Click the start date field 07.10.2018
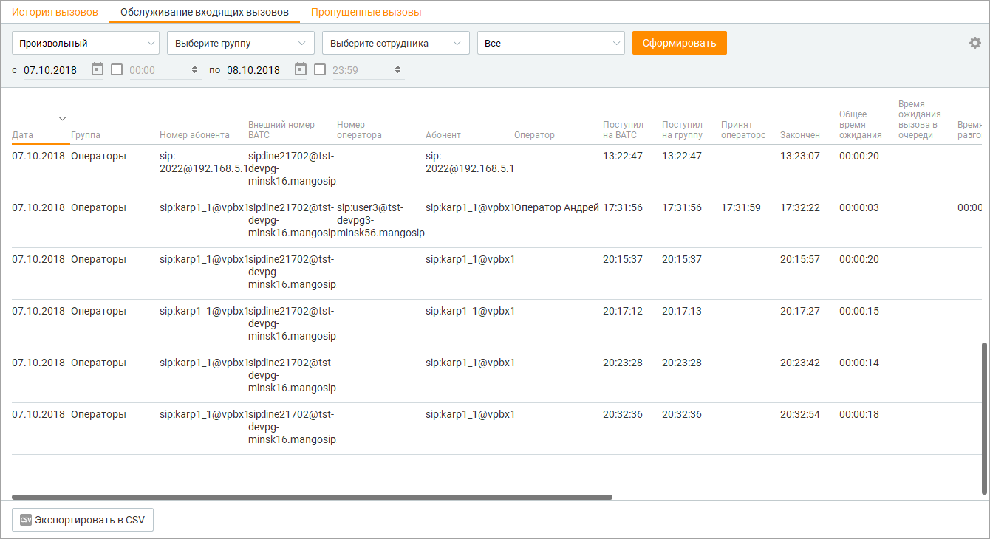990x539 pixels. tap(50, 70)
